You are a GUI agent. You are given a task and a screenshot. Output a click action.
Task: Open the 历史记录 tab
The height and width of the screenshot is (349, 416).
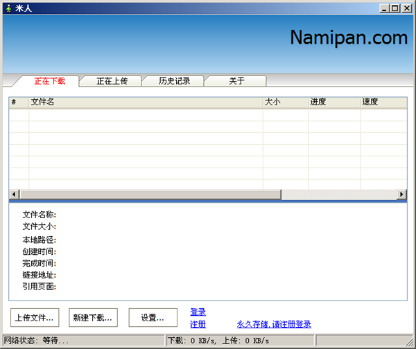174,81
